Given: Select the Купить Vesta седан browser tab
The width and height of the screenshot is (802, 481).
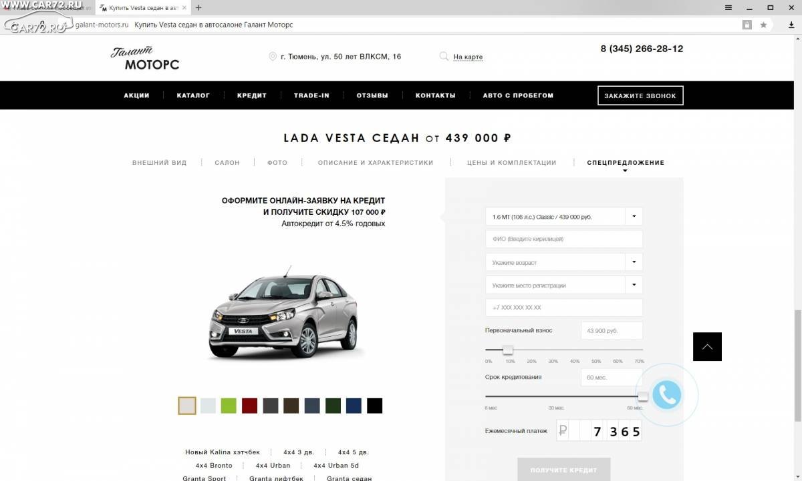Looking at the screenshot, I should [142, 7].
